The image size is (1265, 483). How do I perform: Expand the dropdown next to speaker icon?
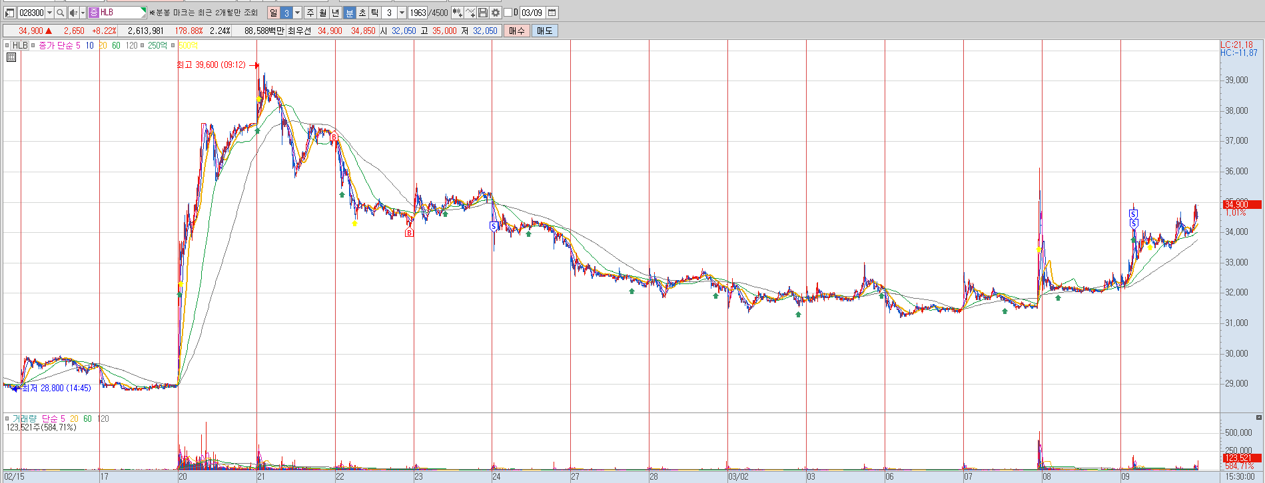coord(83,13)
